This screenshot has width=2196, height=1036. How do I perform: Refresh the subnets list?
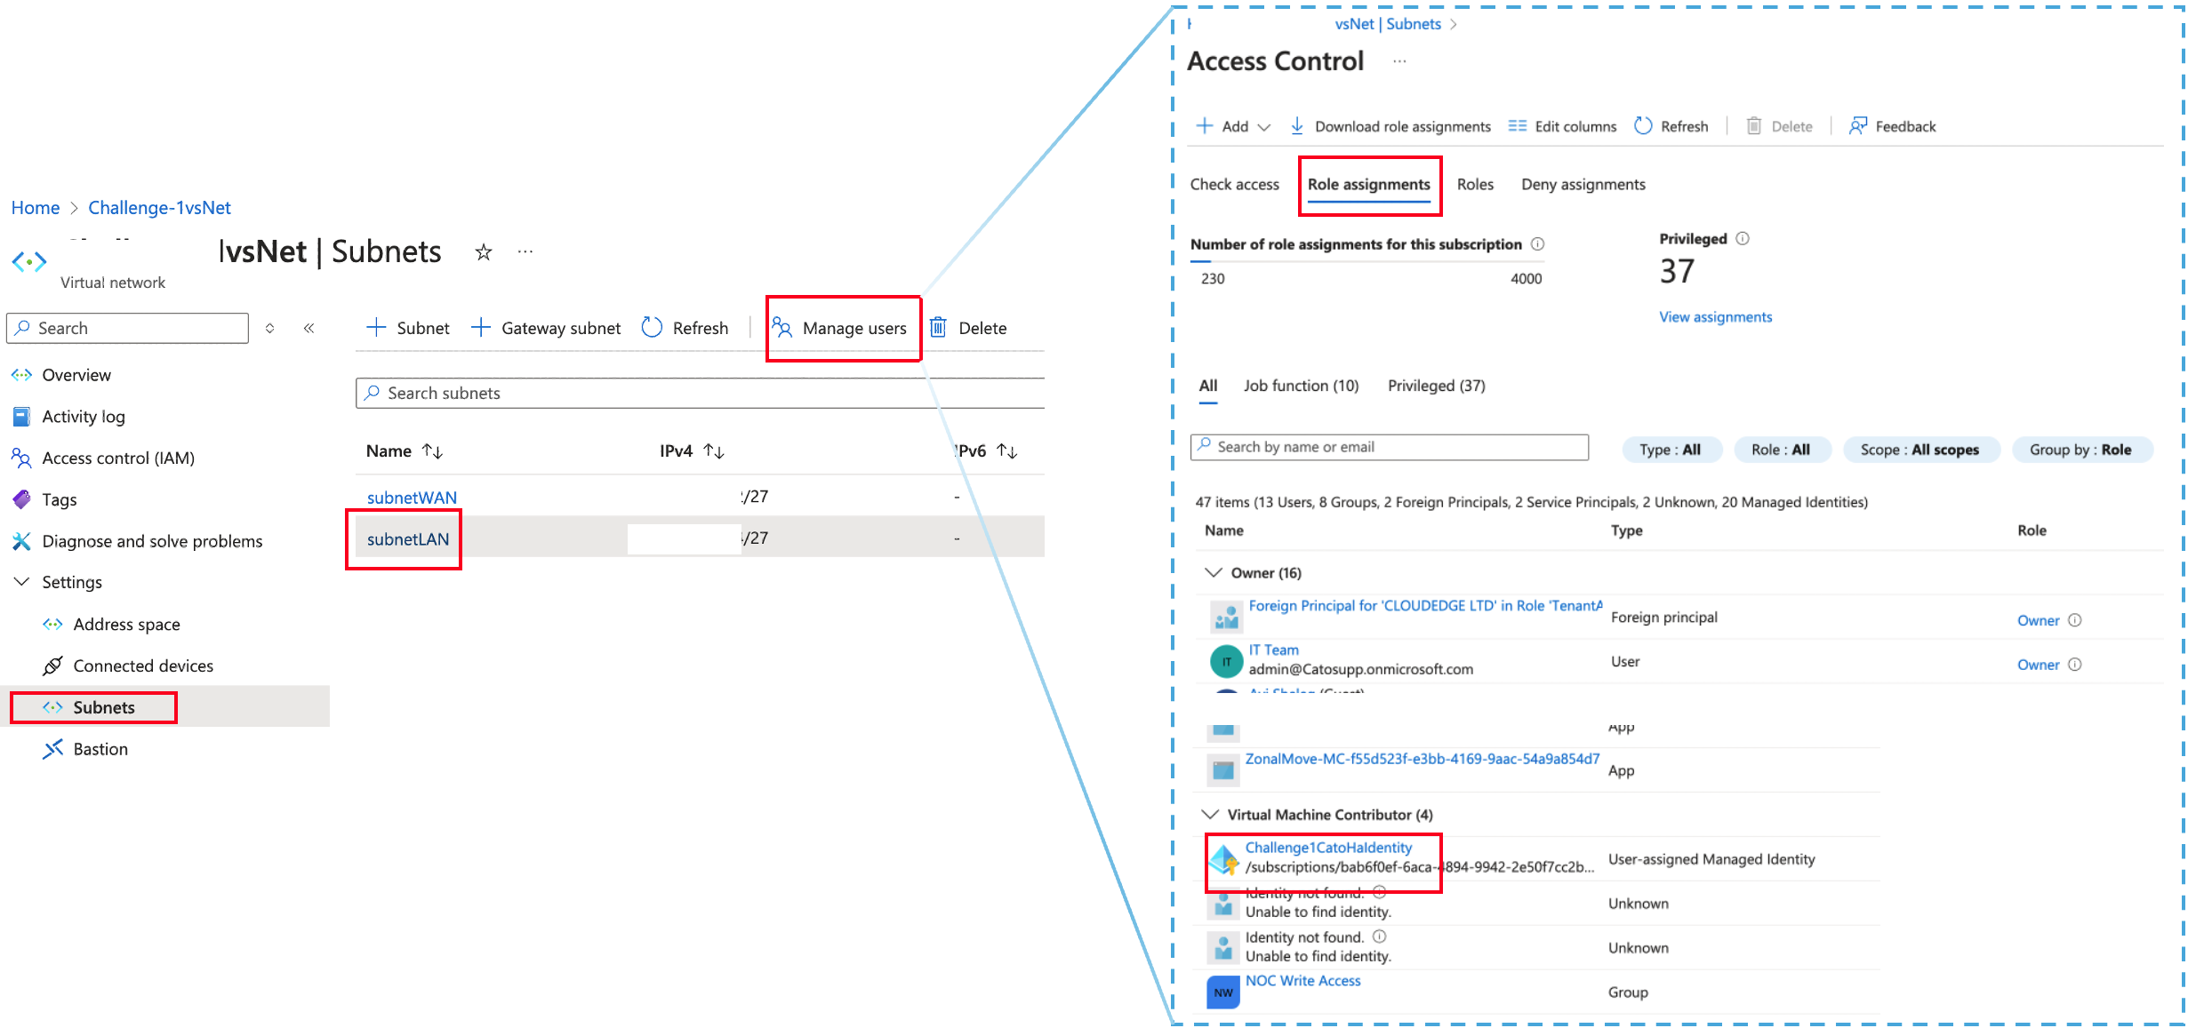[x=685, y=328]
